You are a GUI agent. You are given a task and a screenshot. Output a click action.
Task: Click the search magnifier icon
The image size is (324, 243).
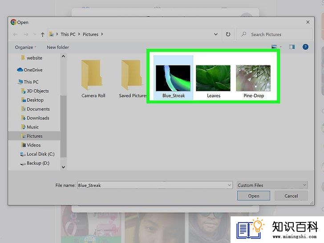point(244,34)
